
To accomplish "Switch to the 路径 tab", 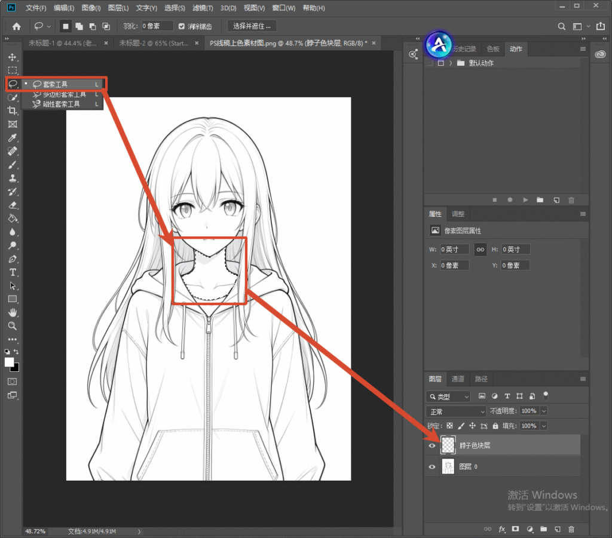I will click(x=481, y=379).
